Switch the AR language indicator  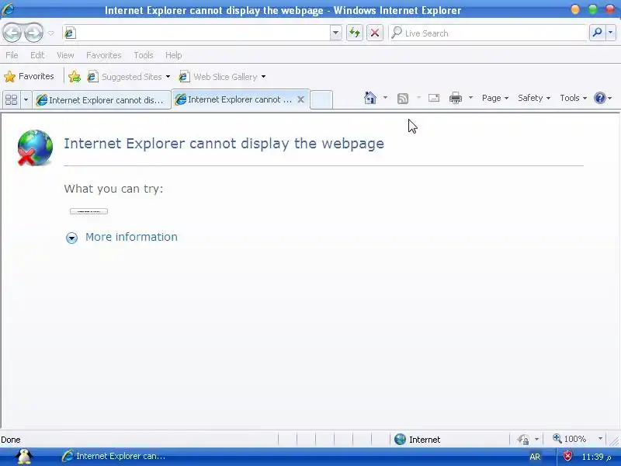535,457
